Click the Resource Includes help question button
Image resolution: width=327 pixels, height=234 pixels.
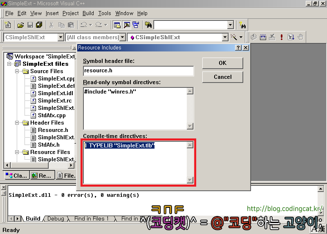click(x=238, y=48)
